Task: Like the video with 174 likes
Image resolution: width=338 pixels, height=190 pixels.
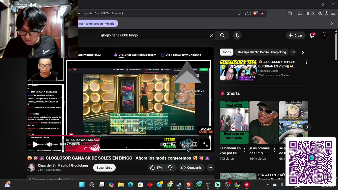Action: pyautogui.click(x=156, y=168)
